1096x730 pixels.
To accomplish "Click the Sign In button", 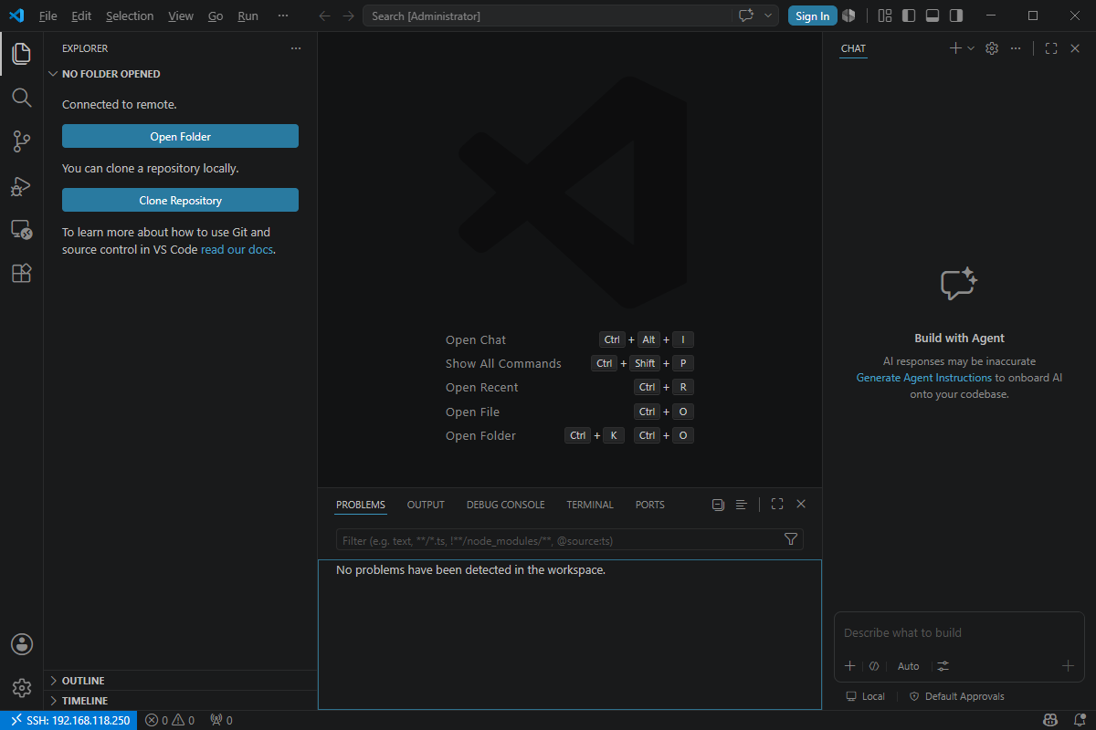I will [x=813, y=16].
